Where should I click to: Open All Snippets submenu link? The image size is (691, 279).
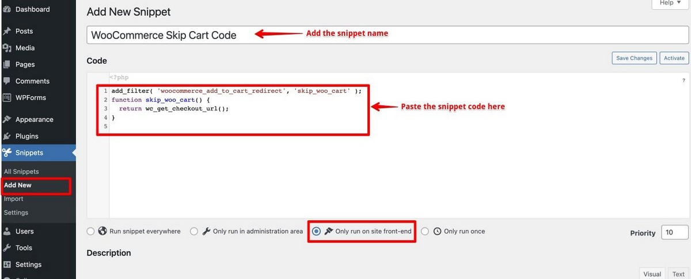point(21,171)
